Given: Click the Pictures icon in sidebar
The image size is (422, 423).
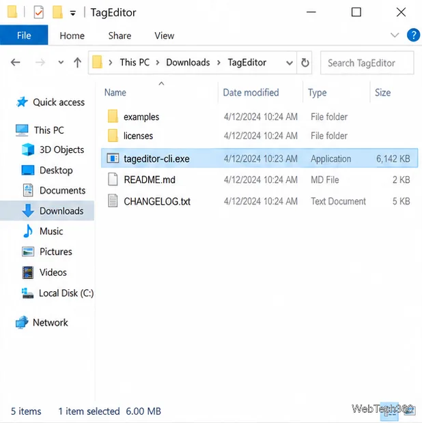Looking at the screenshot, I should (28, 252).
